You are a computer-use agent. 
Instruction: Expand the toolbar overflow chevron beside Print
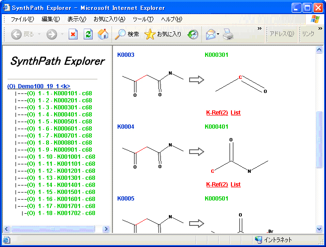pos(259,29)
